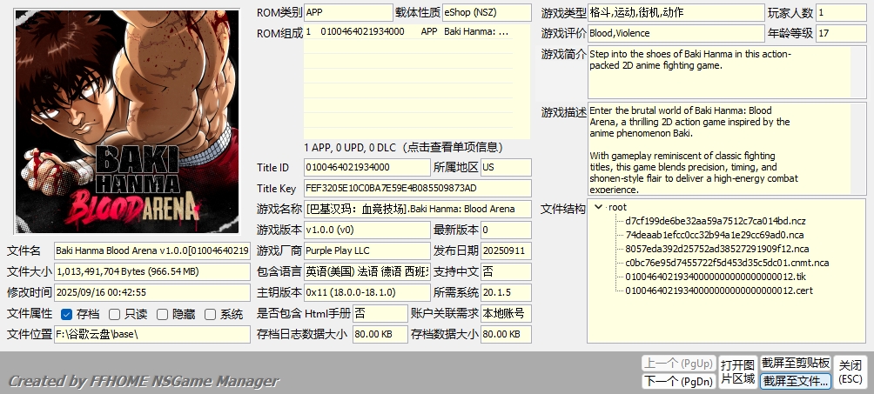The height and width of the screenshot is (394, 874).
Task: Select the 发布日期 20250911 field
Action: point(506,250)
